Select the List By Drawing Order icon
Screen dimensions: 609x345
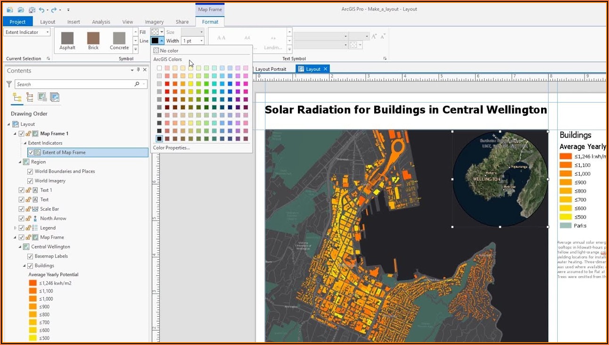pyautogui.click(x=17, y=97)
